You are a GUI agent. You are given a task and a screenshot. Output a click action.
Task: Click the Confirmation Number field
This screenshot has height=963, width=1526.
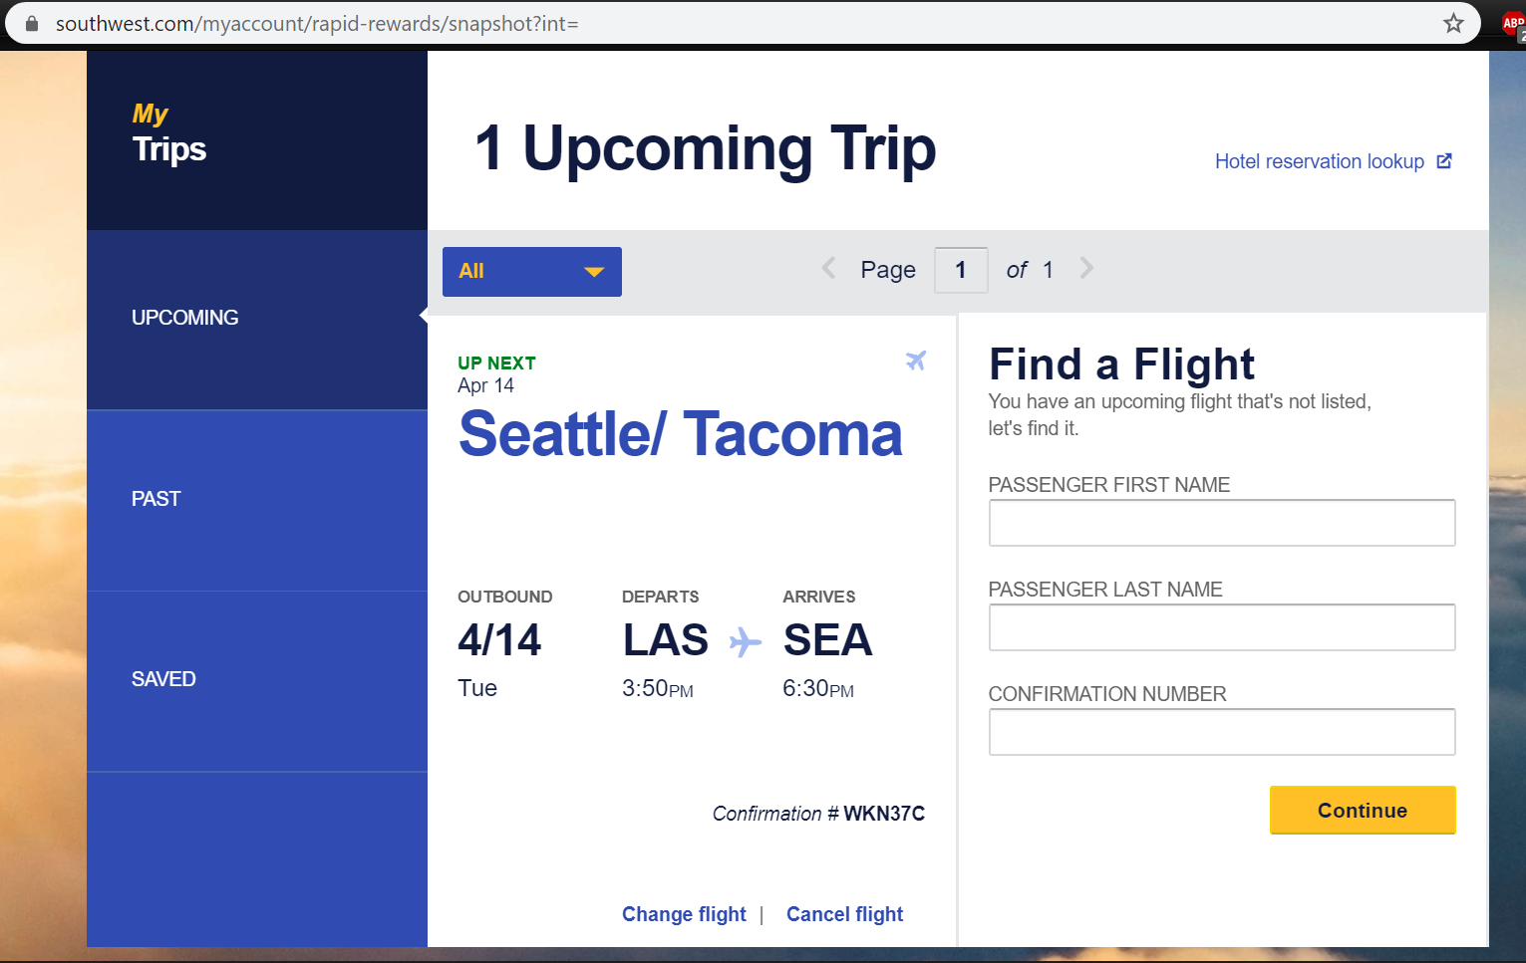click(1222, 732)
